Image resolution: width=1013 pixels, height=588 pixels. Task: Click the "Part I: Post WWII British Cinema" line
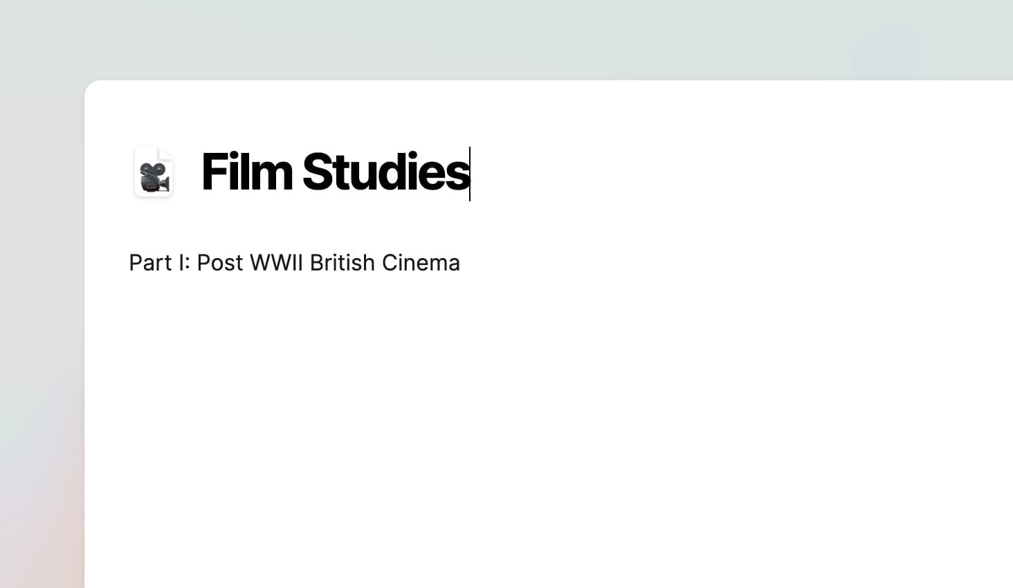[x=294, y=263]
